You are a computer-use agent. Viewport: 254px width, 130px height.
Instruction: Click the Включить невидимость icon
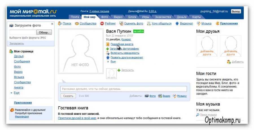pyautogui.click(x=108, y=53)
